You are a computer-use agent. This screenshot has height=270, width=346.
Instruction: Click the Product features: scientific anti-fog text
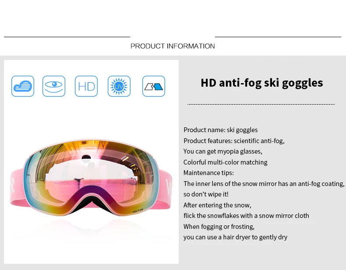[234, 140]
